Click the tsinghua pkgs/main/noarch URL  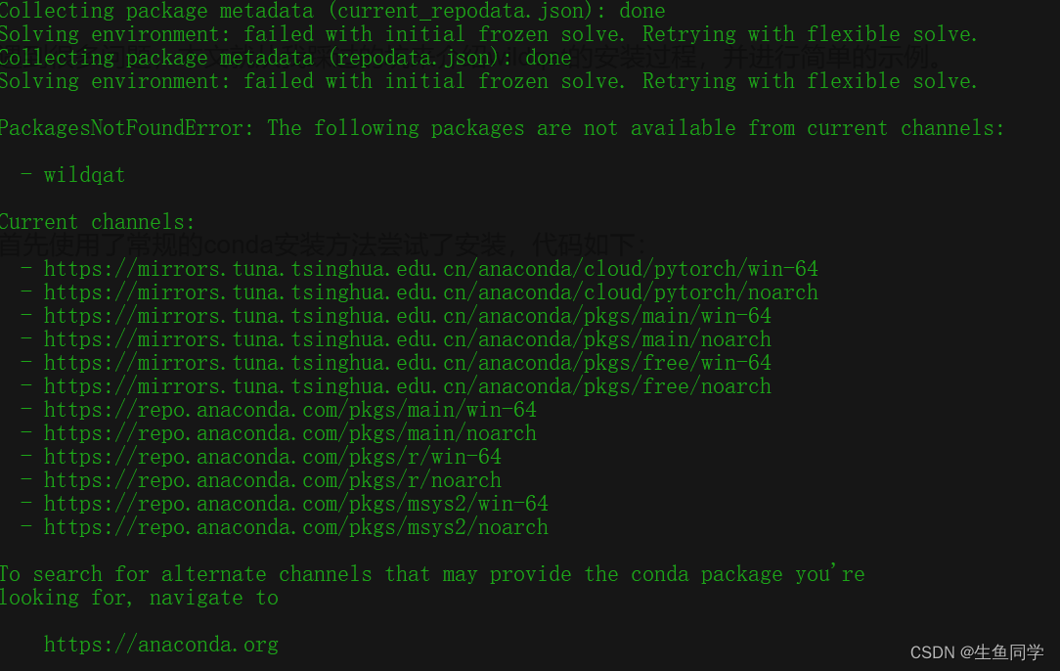tap(407, 339)
